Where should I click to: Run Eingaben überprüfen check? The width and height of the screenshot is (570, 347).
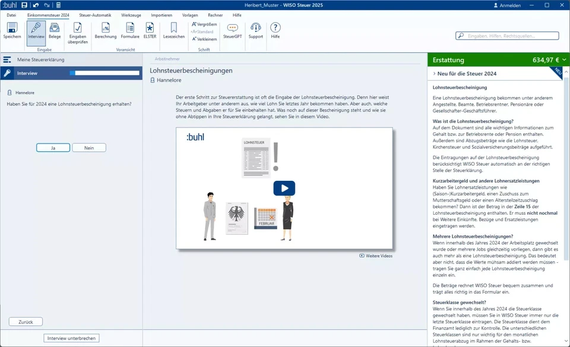tap(77, 31)
